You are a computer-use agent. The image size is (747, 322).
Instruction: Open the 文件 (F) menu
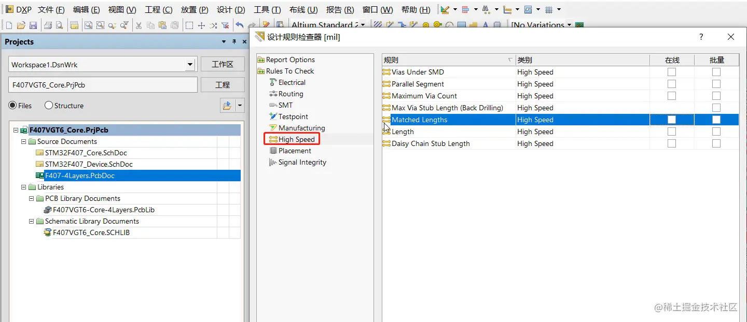(x=51, y=10)
